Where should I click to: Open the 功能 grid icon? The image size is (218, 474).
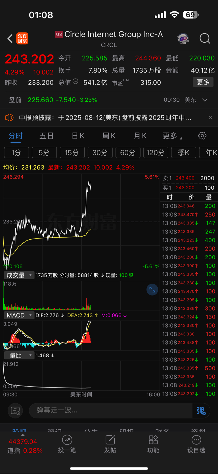pyautogui.click(x=153, y=444)
